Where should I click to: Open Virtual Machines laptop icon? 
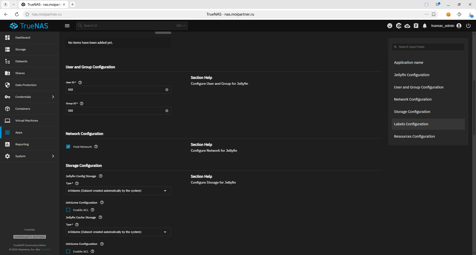[7, 121]
